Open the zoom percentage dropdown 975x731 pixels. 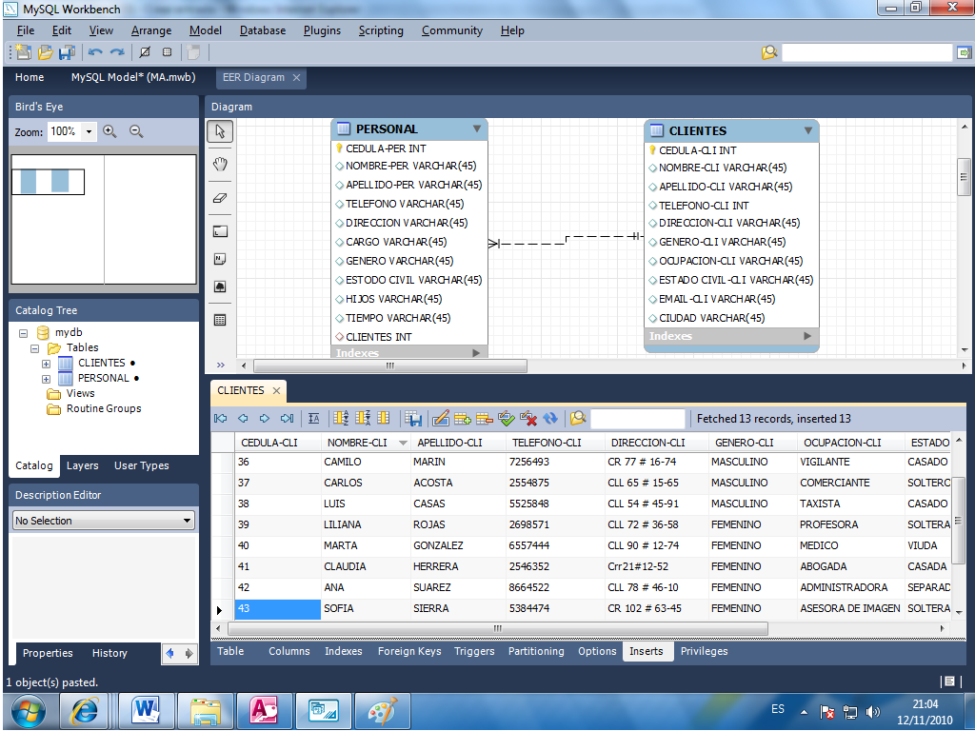point(89,131)
